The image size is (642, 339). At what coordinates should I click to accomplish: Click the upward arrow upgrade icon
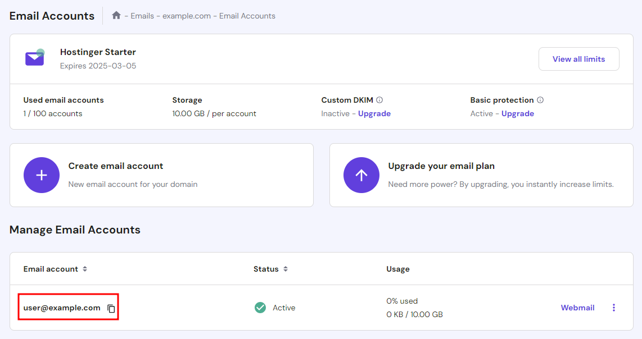[x=361, y=175]
